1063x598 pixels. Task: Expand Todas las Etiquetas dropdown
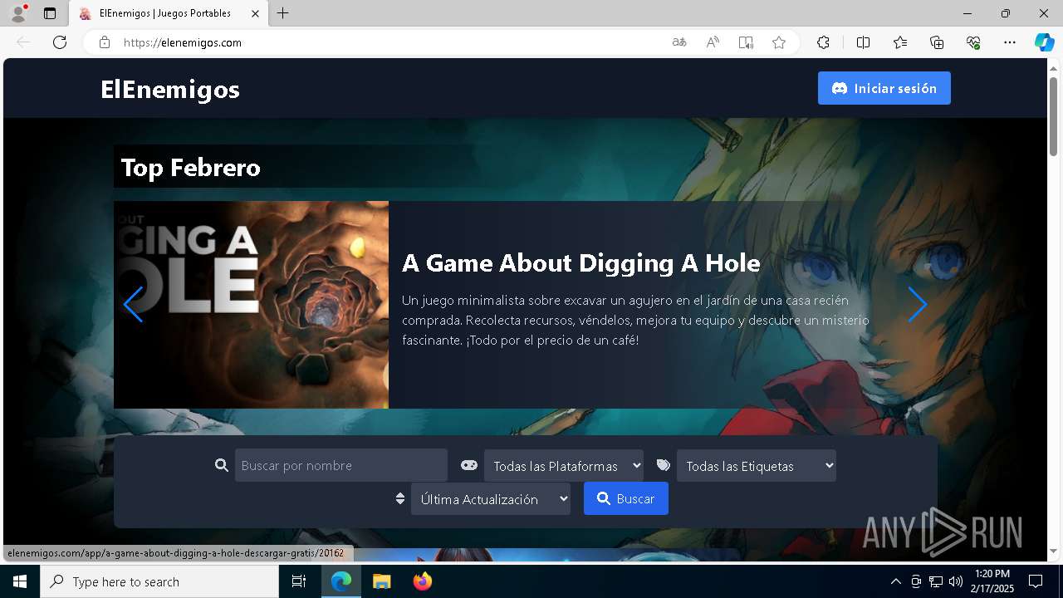point(757,466)
